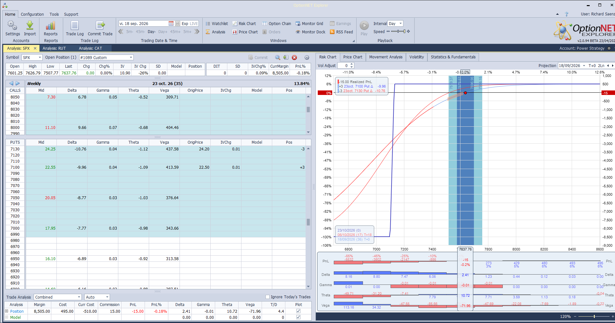Viewport: 615px width, 323px height.
Task: Click the Commit Trade icon
Action: point(100,25)
